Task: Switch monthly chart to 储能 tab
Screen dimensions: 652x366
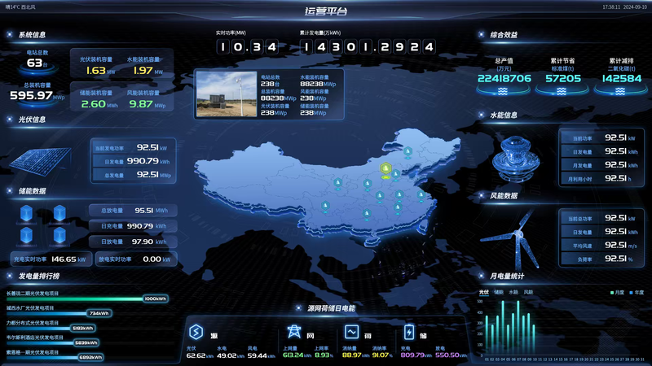Action: pyautogui.click(x=498, y=291)
